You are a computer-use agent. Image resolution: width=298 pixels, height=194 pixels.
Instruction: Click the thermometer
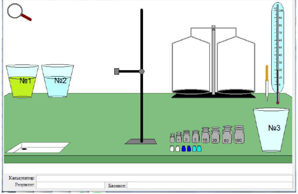278,53
